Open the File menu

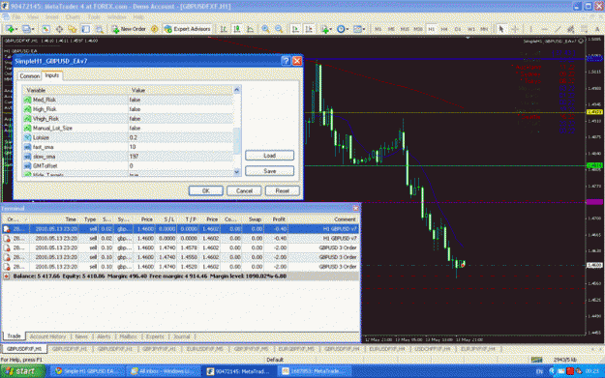pyautogui.click(x=16, y=17)
